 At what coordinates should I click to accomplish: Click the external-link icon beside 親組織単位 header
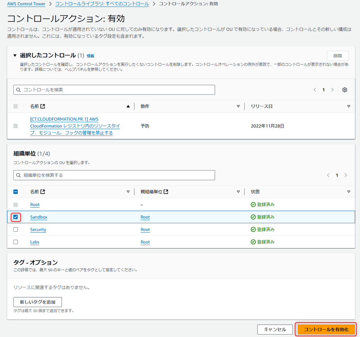pos(166,192)
